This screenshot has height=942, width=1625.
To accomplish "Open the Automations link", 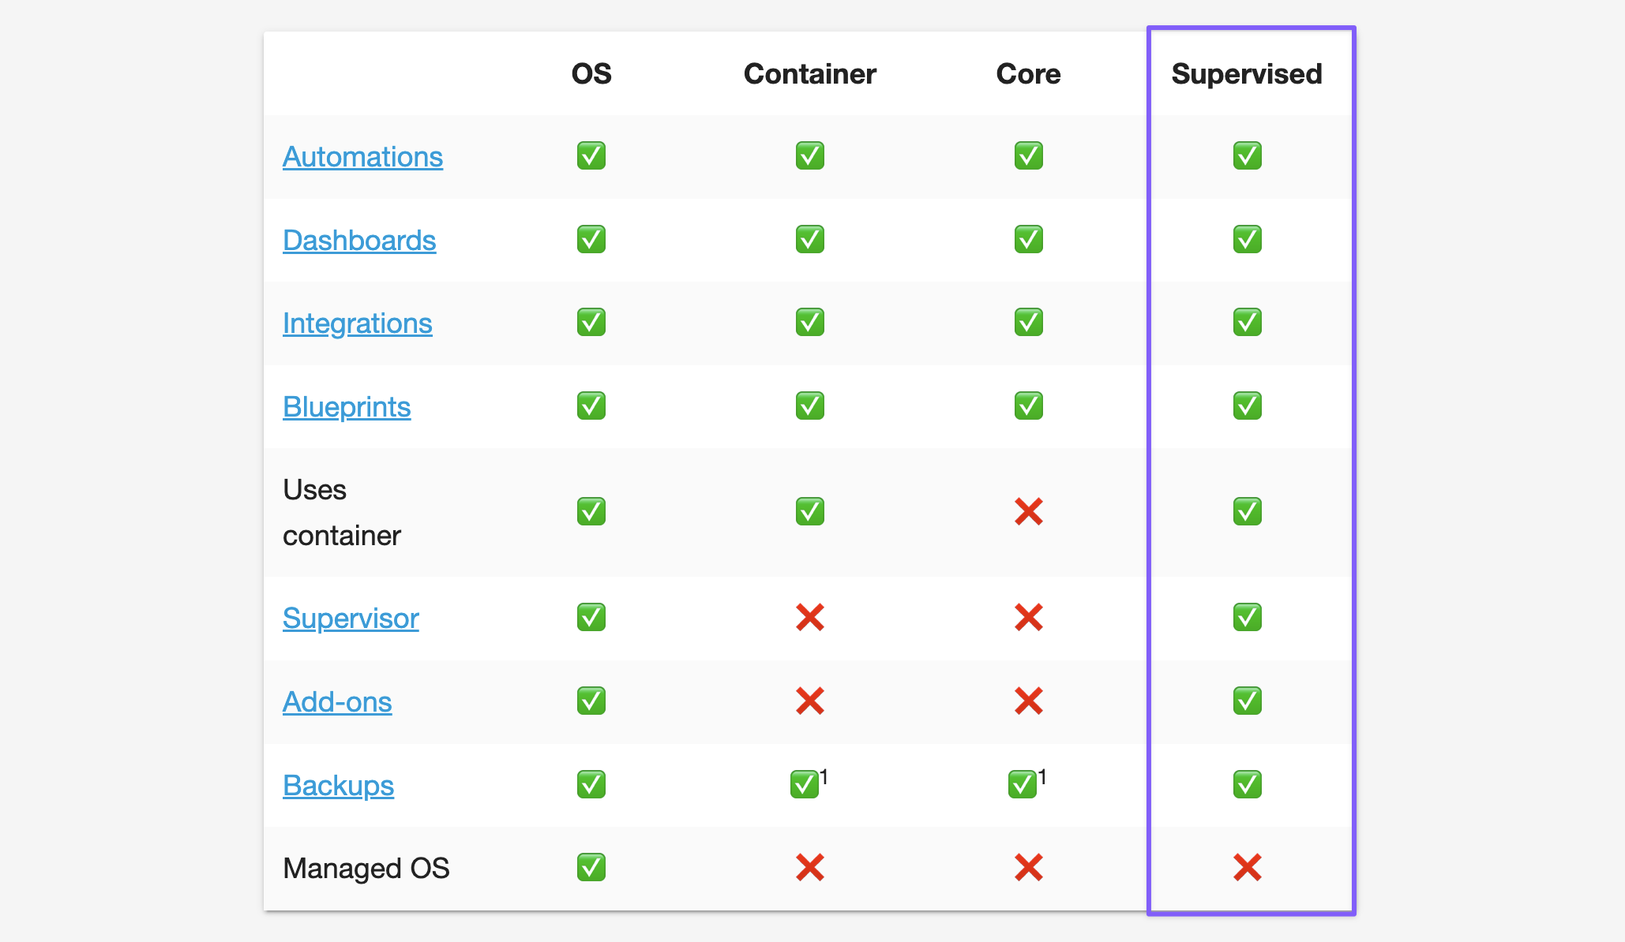I will (x=362, y=157).
